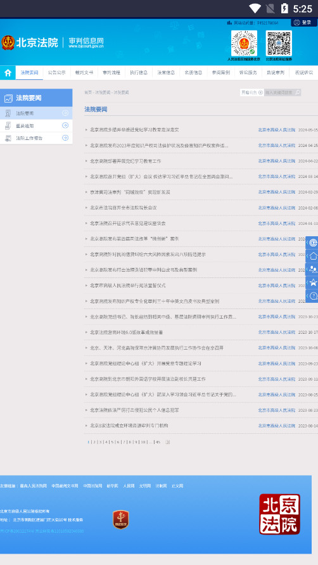Click the 5:25 clock in the status bar

point(302,9)
